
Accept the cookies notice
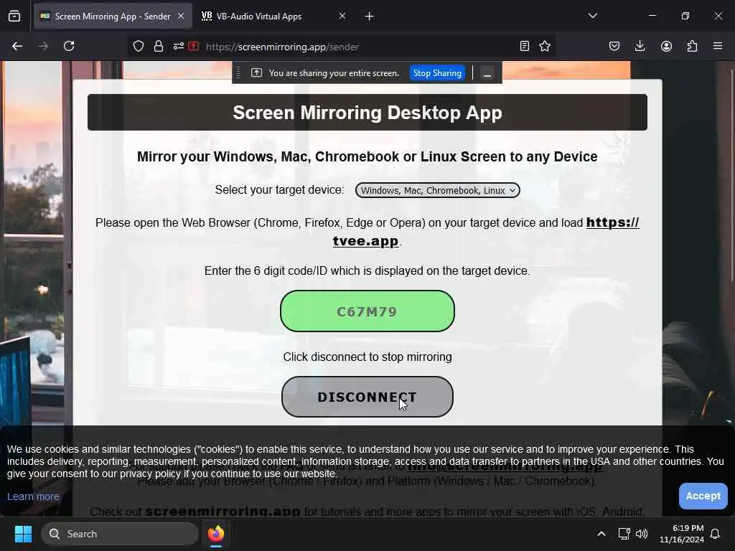click(x=703, y=496)
